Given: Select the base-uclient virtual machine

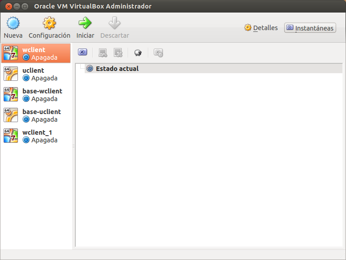Looking at the screenshot, I should point(36,115).
